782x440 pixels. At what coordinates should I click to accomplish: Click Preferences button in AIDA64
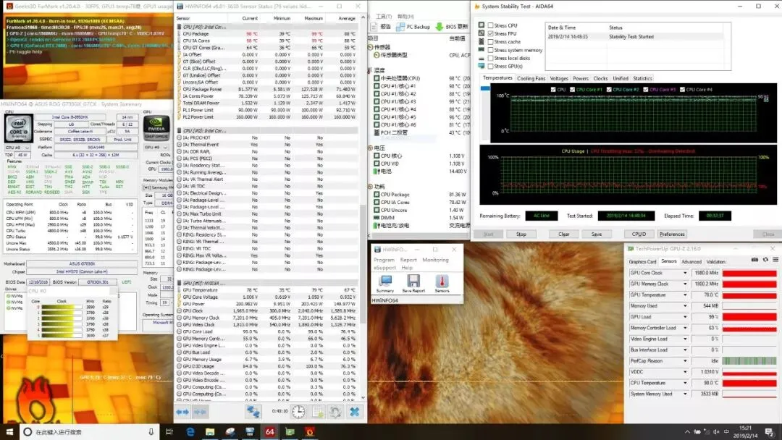pyautogui.click(x=672, y=234)
